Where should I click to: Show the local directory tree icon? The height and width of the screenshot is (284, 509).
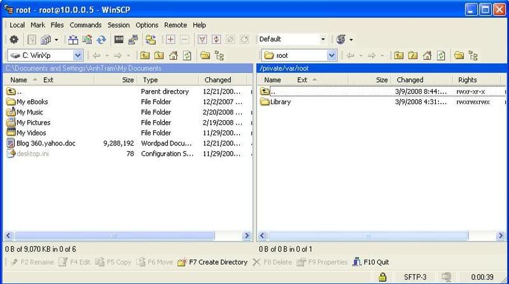[220, 55]
